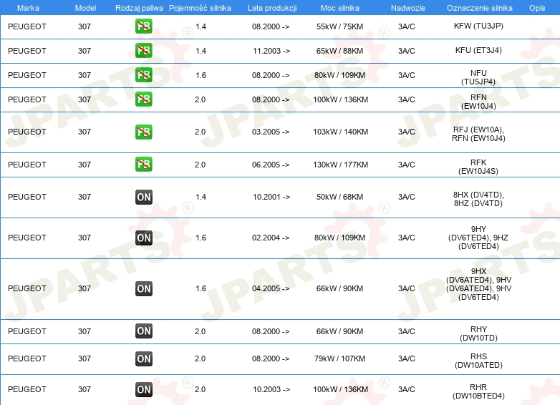Image resolution: width=560 pixels, height=405 pixels.
Task: Select the RFK (EW10J4S) engine code cell
Action: tap(478, 167)
